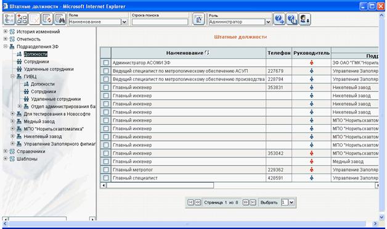The width and height of the screenshot is (387, 229).
Task: Click the help icon with arrow
Action: tap(279, 19)
